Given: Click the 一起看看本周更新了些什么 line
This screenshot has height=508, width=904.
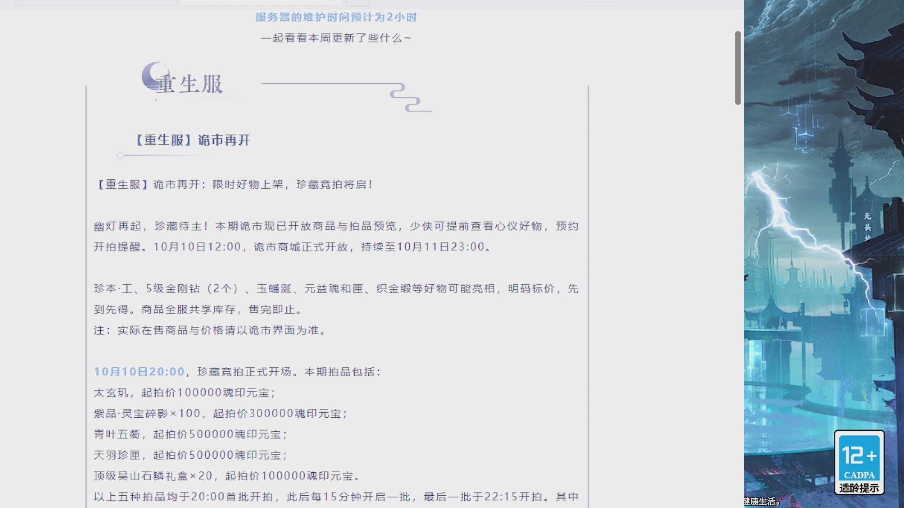Looking at the screenshot, I should click(x=336, y=38).
